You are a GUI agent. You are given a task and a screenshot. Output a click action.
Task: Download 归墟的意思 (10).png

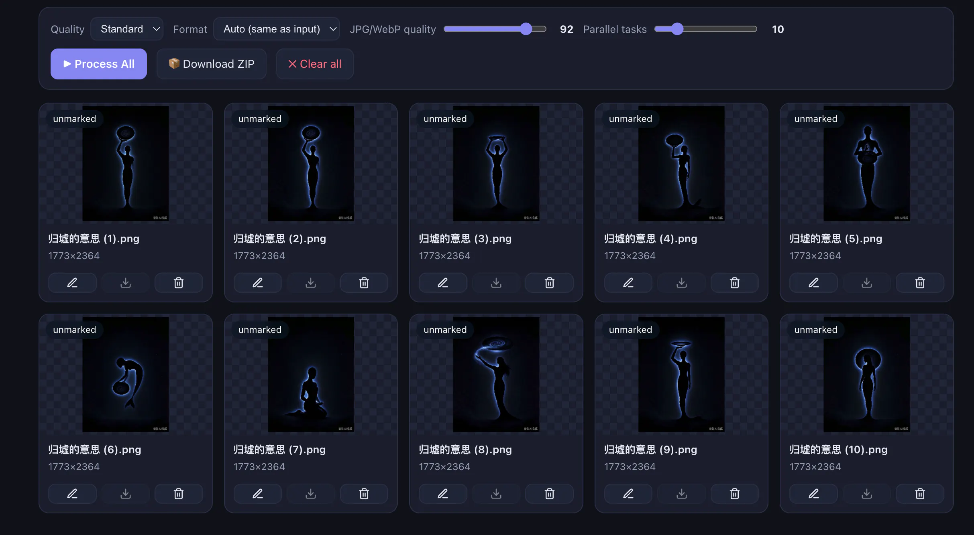click(x=867, y=494)
